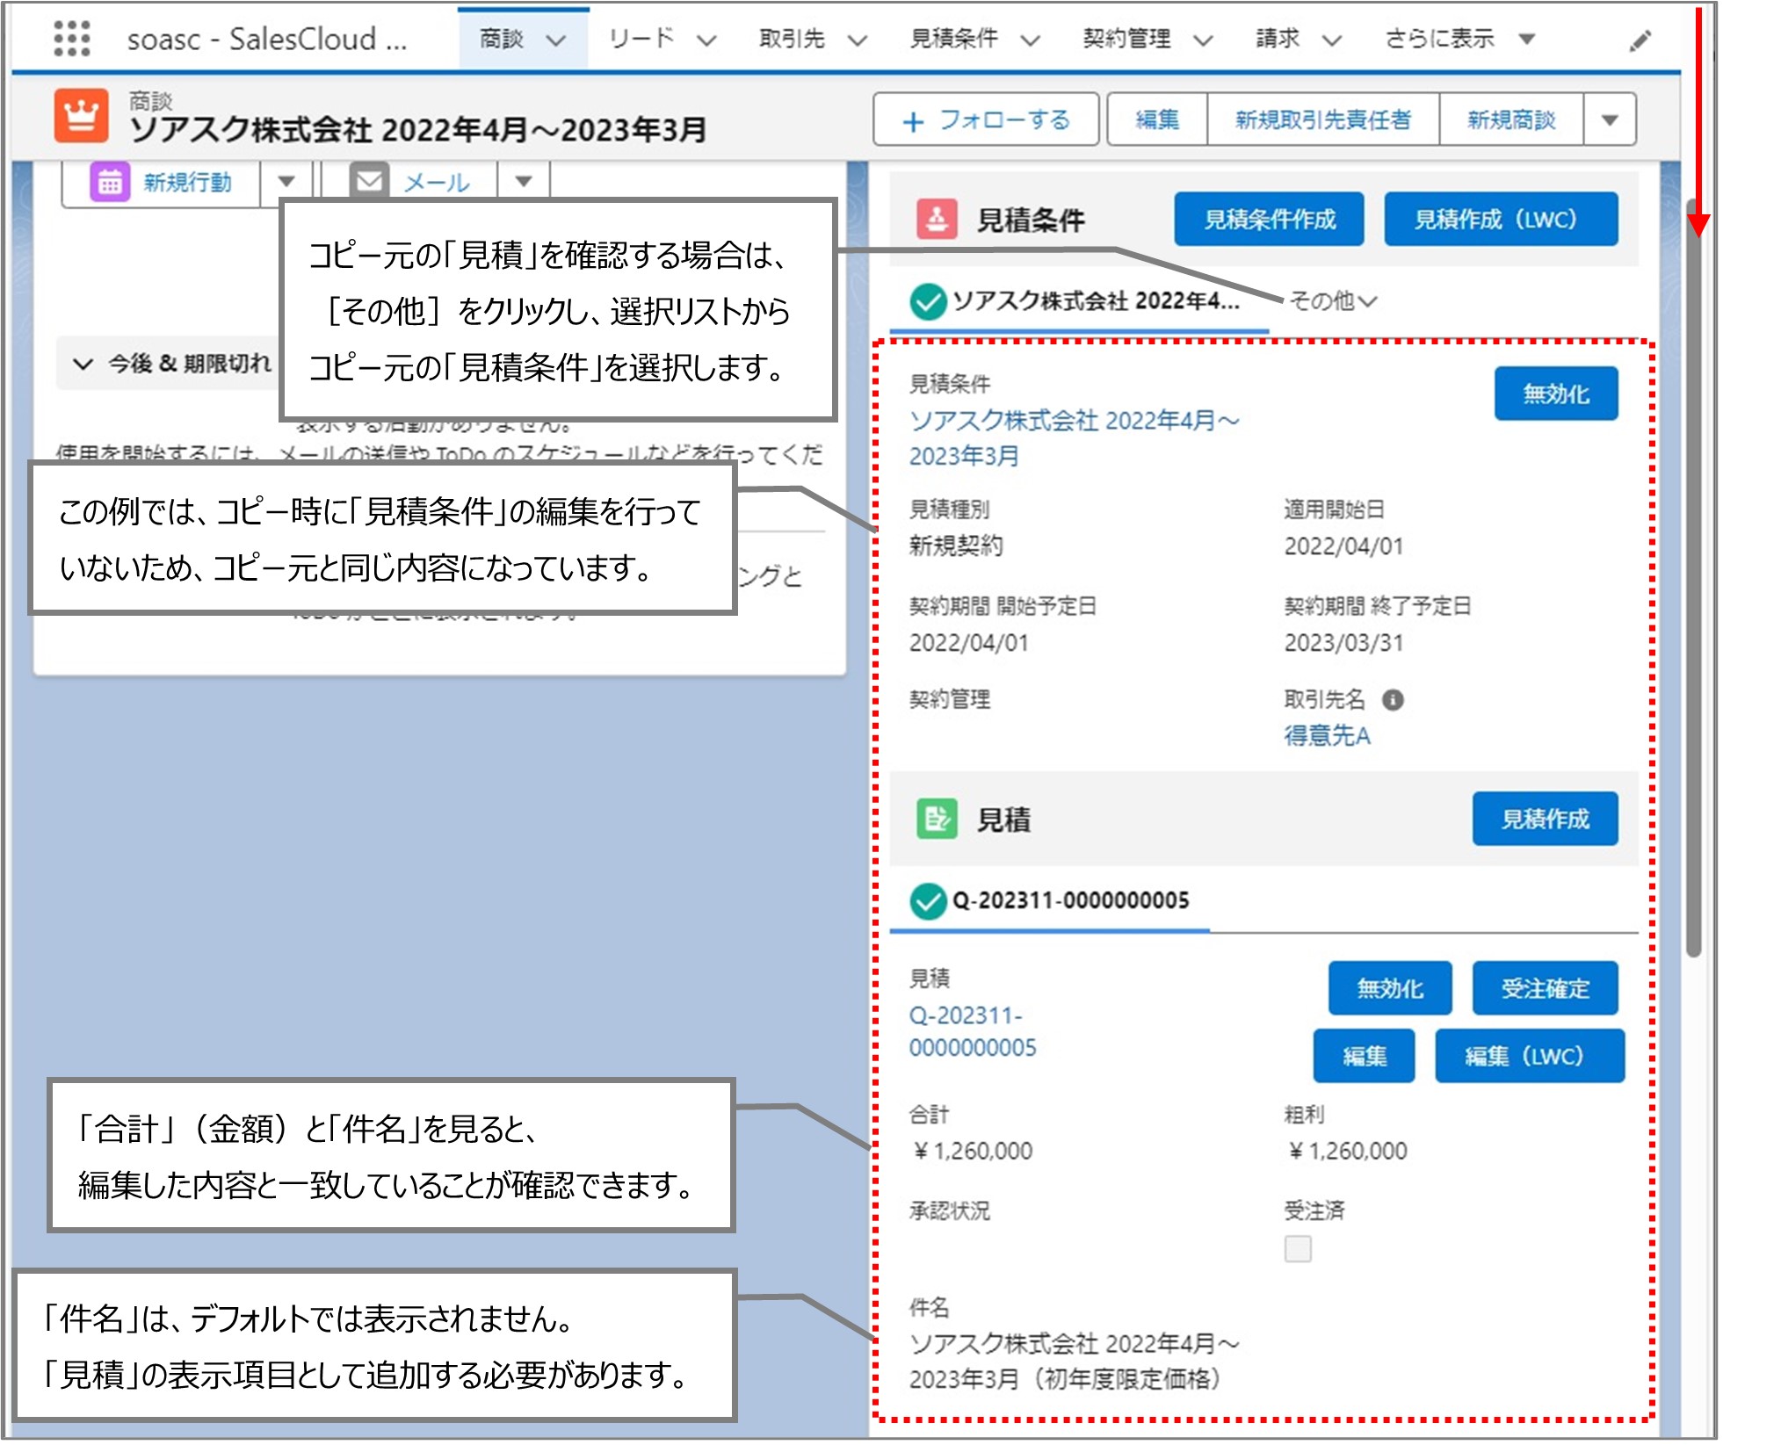This screenshot has width=1781, height=1445.
Task: Click the 受注確定 button
Action: tap(1545, 988)
